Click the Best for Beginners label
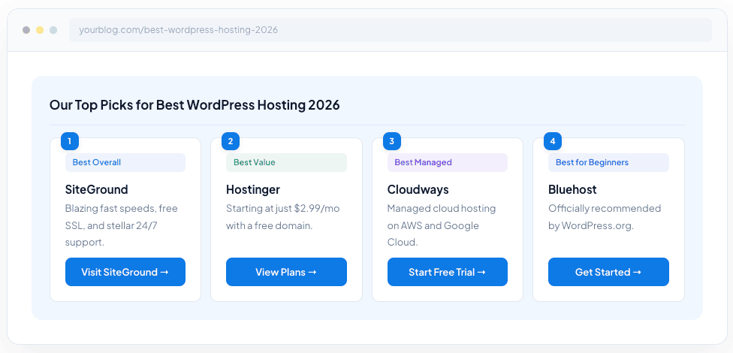 coord(608,163)
